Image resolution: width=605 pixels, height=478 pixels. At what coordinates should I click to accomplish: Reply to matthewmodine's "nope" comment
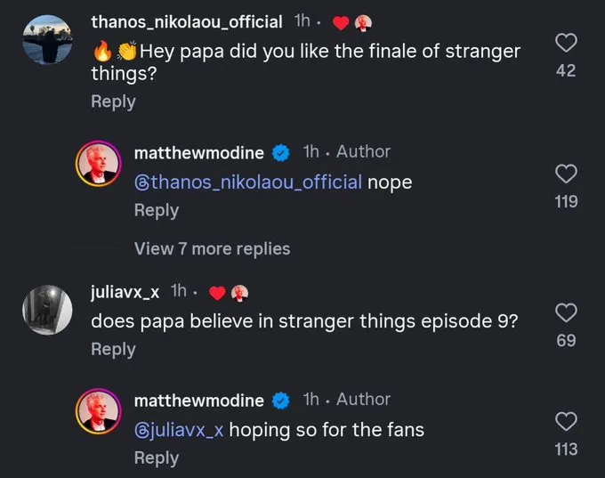pos(156,210)
